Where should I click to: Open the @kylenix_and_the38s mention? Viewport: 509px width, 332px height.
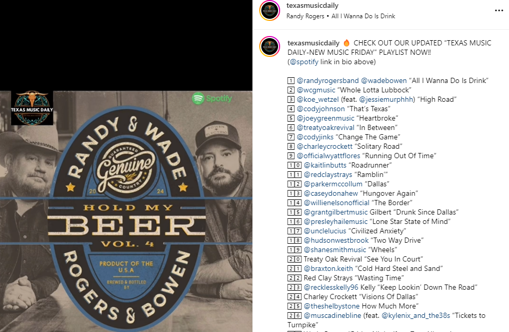[x=416, y=316]
